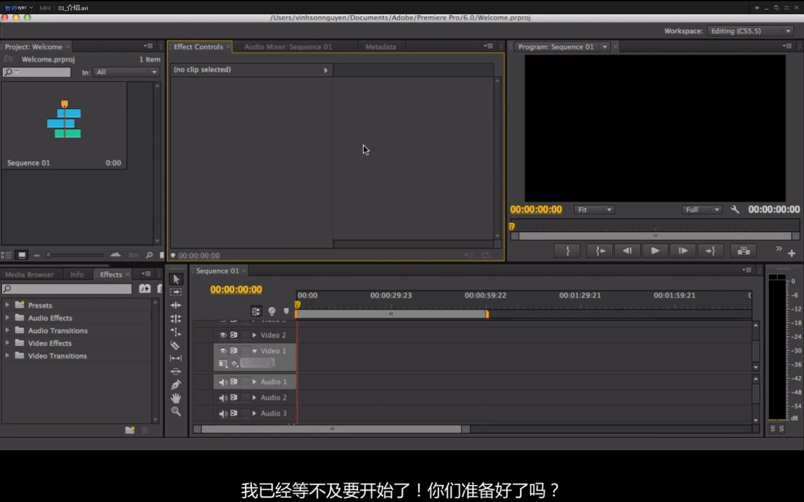Select the Razor tool
Screen dimensions: 804x502
(x=175, y=345)
